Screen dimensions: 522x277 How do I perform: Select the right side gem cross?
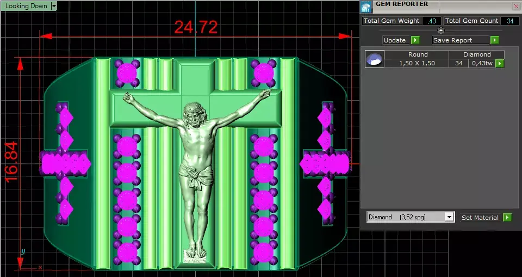[x=325, y=163]
